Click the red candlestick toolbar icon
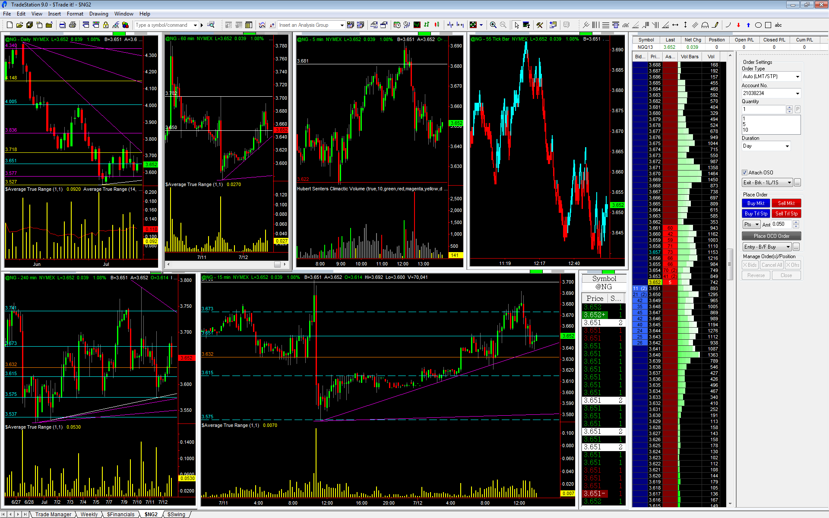 tap(437, 25)
